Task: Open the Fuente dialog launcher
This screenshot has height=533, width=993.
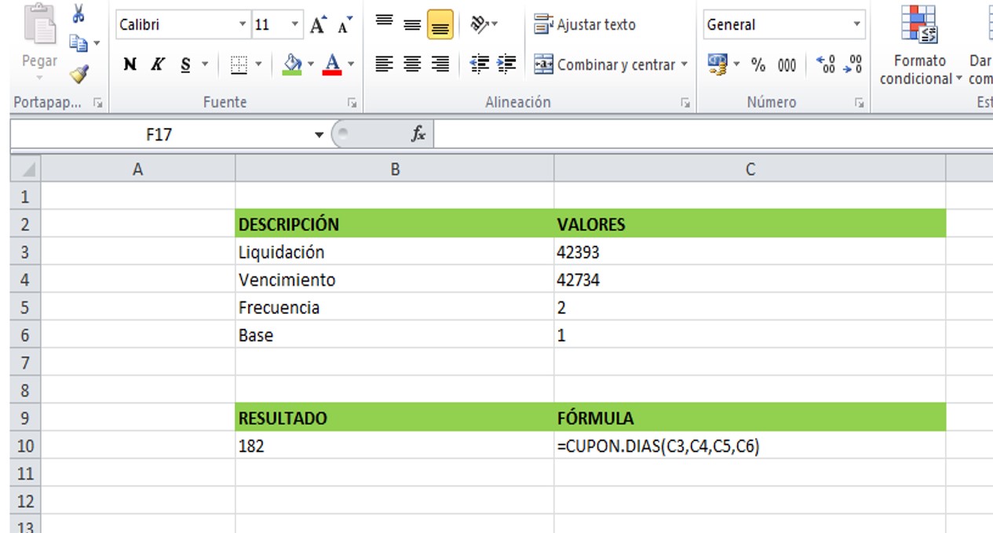Action: point(352,103)
